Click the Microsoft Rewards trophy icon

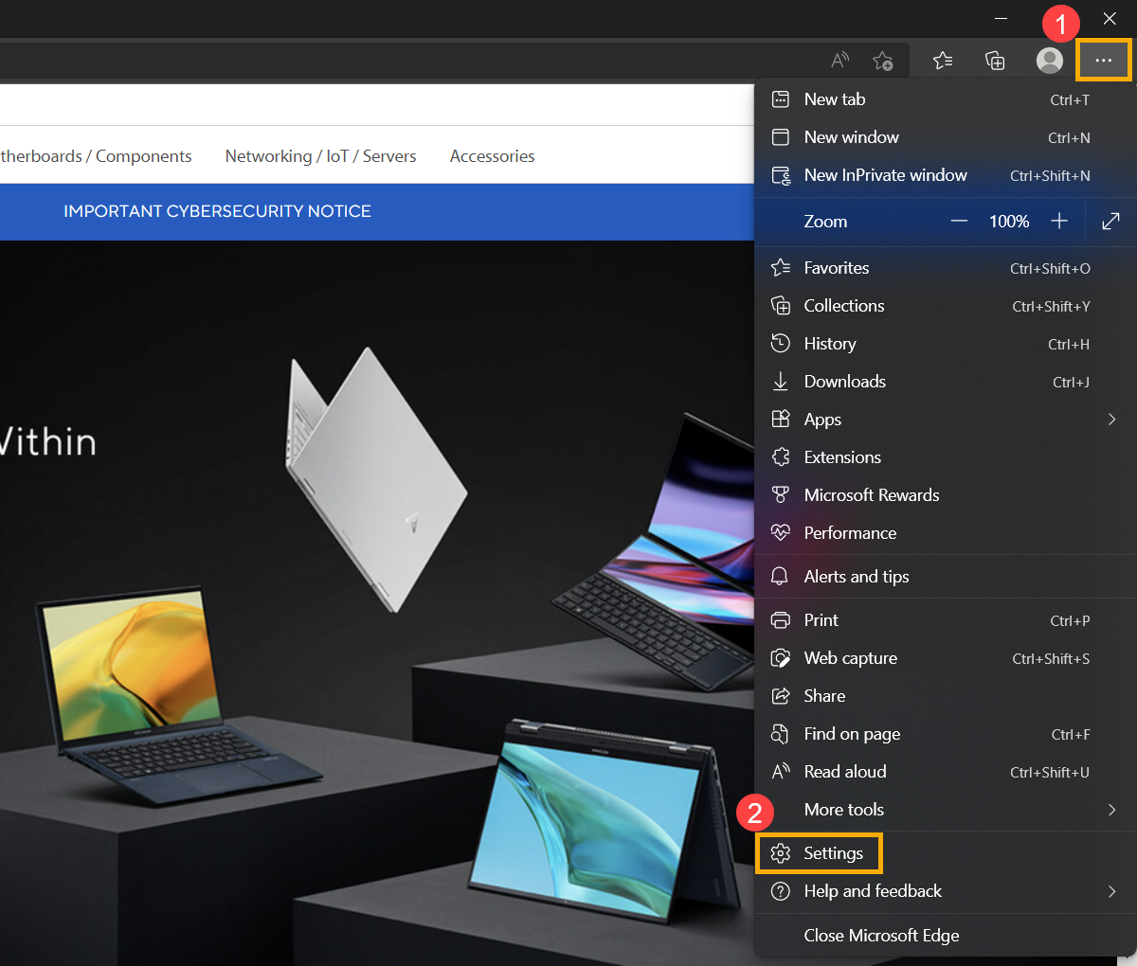(x=781, y=495)
